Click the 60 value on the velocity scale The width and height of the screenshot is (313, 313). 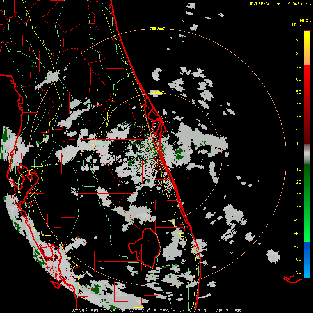click(x=299, y=79)
